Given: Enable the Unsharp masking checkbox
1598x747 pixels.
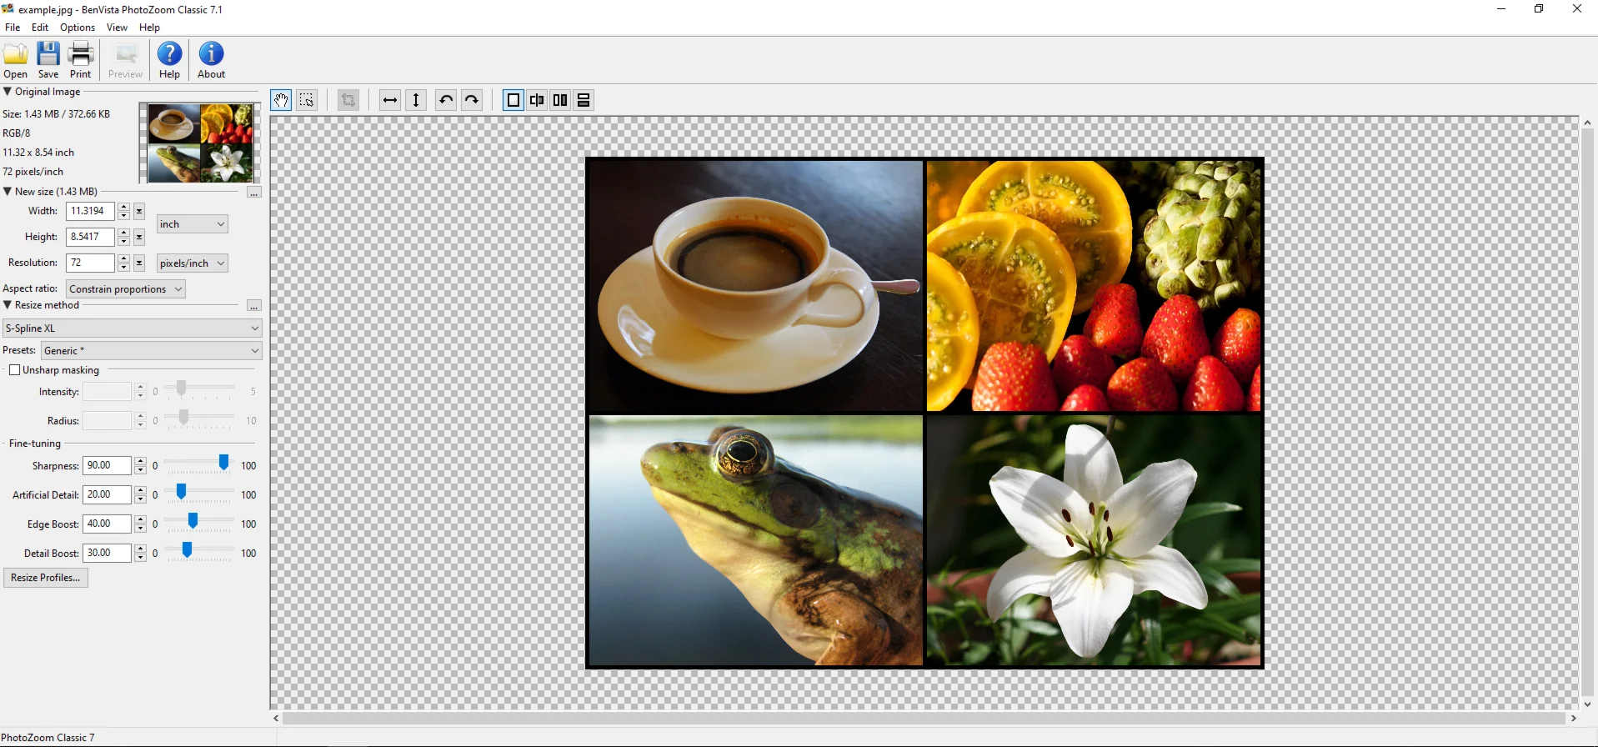Looking at the screenshot, I should pos(14,370).
